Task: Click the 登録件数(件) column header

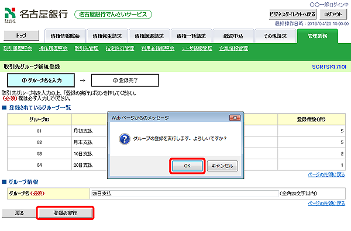Action: [311, 120]
